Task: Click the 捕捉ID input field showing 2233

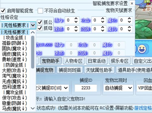Action: [x=86, y=88]
